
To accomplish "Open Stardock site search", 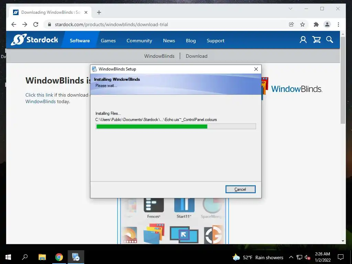I will pos(330,40).
